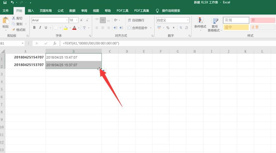Click the text orientation icon
The height and width of the screenshot is (153, 276).
(x=116, y=20)
